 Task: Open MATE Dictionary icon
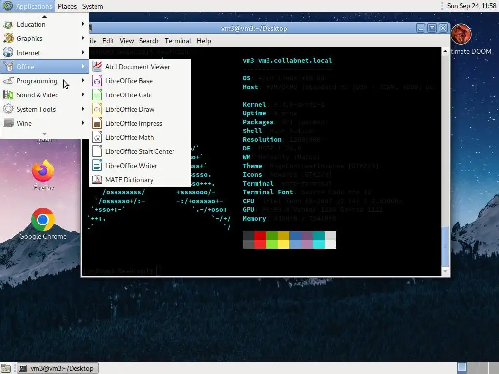tap(97, 180)
